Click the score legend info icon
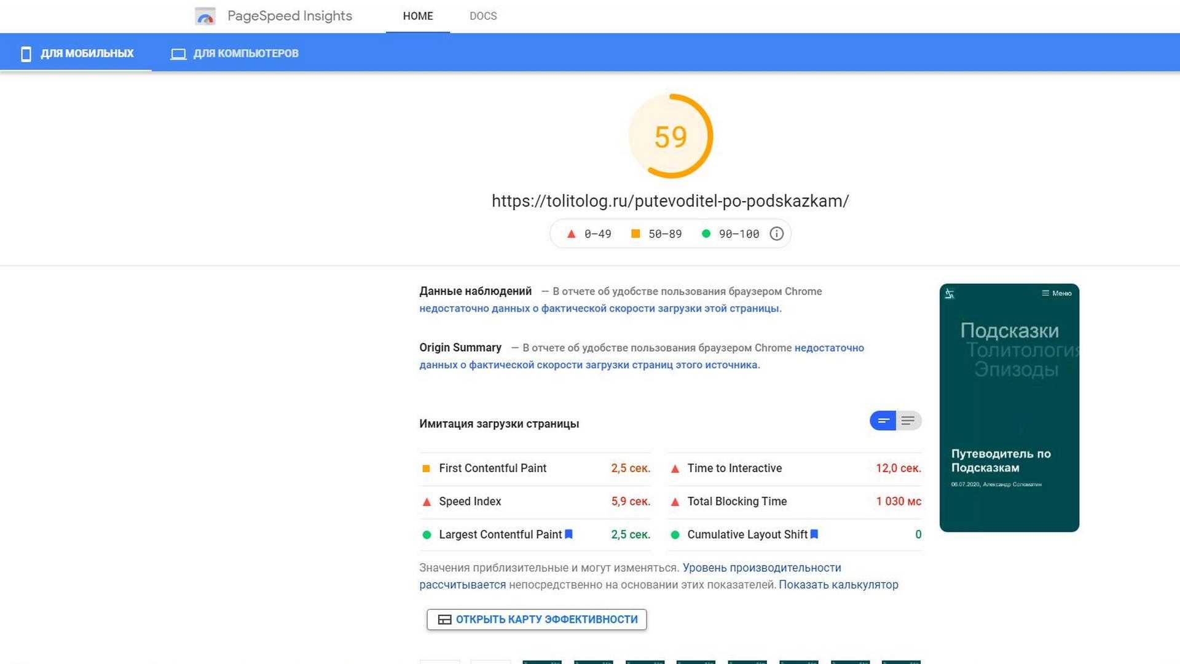1180x664 pixels. [777, 234]
